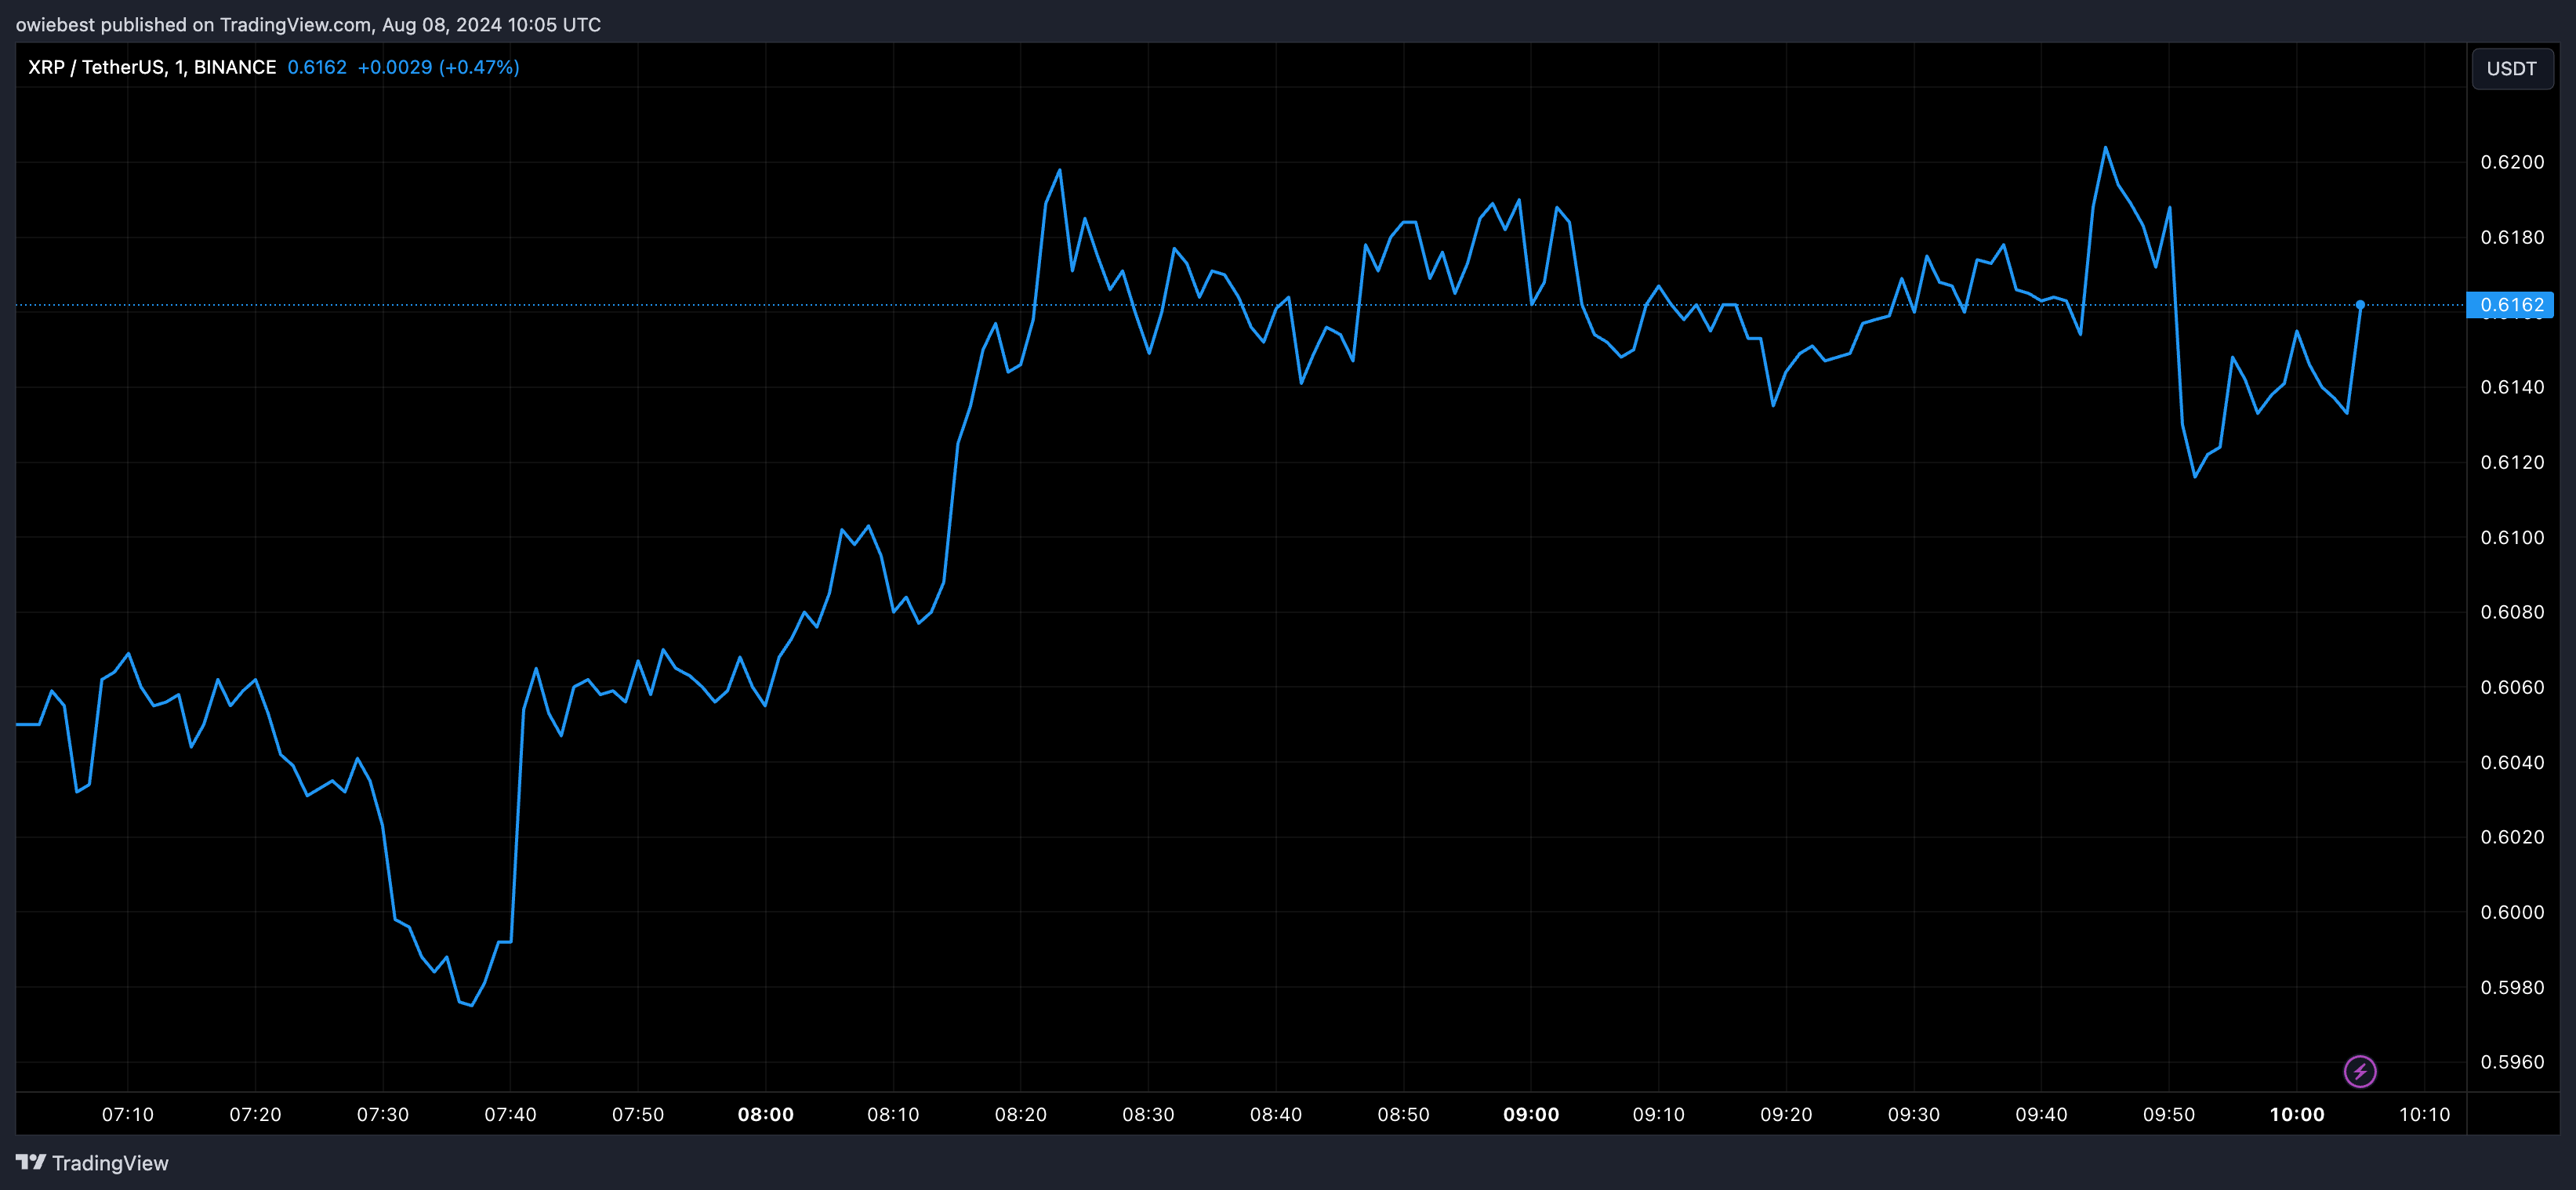2576x1190 pixels.
Task: Click the 08:10 time axis label
Action: click(x=893, y=1114)
